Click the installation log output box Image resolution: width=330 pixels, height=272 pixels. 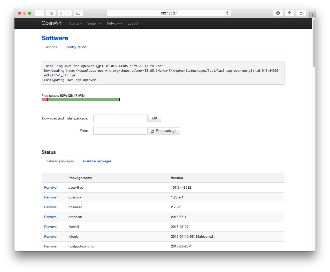(163, 73)
